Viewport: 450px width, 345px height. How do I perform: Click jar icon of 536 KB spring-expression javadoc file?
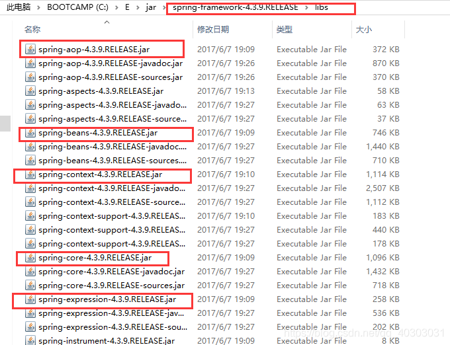point(30,313)
